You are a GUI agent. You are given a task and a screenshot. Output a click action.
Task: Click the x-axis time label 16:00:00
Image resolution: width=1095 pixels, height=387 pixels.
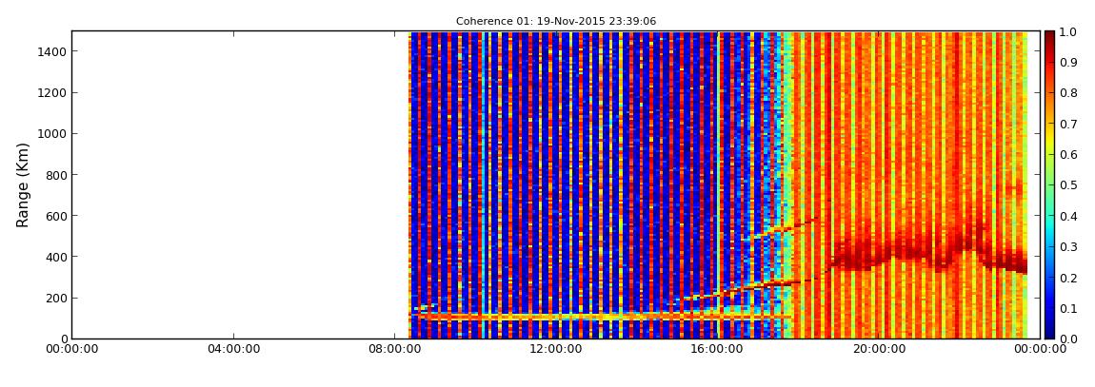719,349
